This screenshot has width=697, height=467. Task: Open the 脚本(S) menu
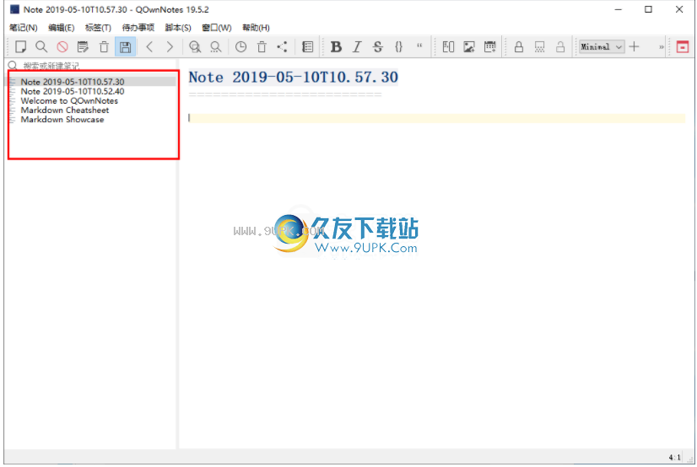[x=178, y=28]
